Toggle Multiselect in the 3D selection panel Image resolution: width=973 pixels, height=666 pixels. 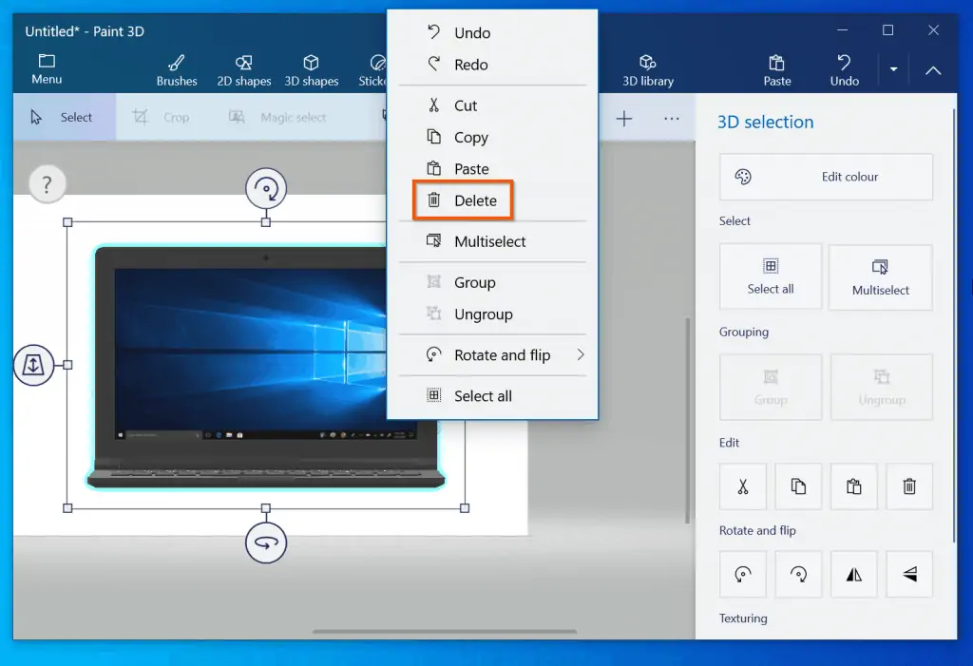point(880,276)
